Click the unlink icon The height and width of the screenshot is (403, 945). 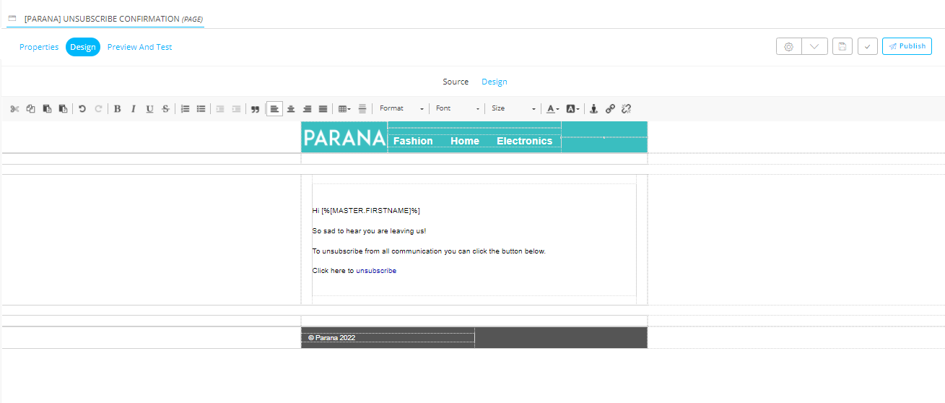tap(626, 109)
